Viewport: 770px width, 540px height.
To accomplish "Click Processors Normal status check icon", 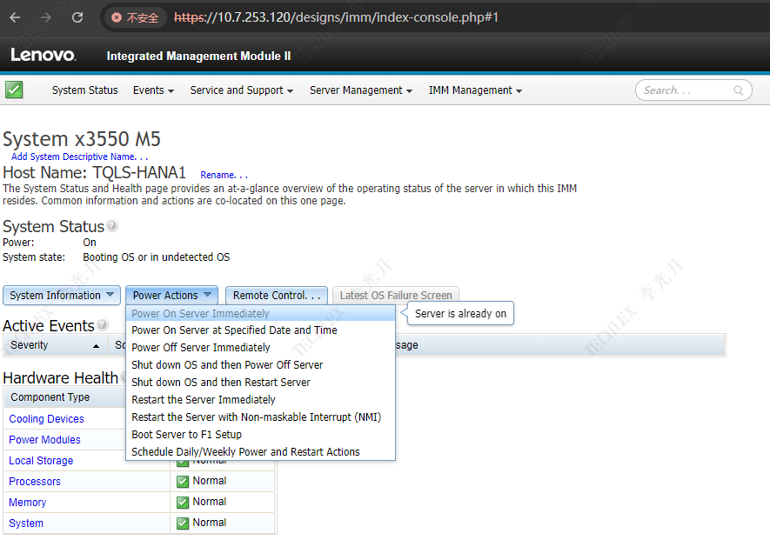I will pos(183,482).
